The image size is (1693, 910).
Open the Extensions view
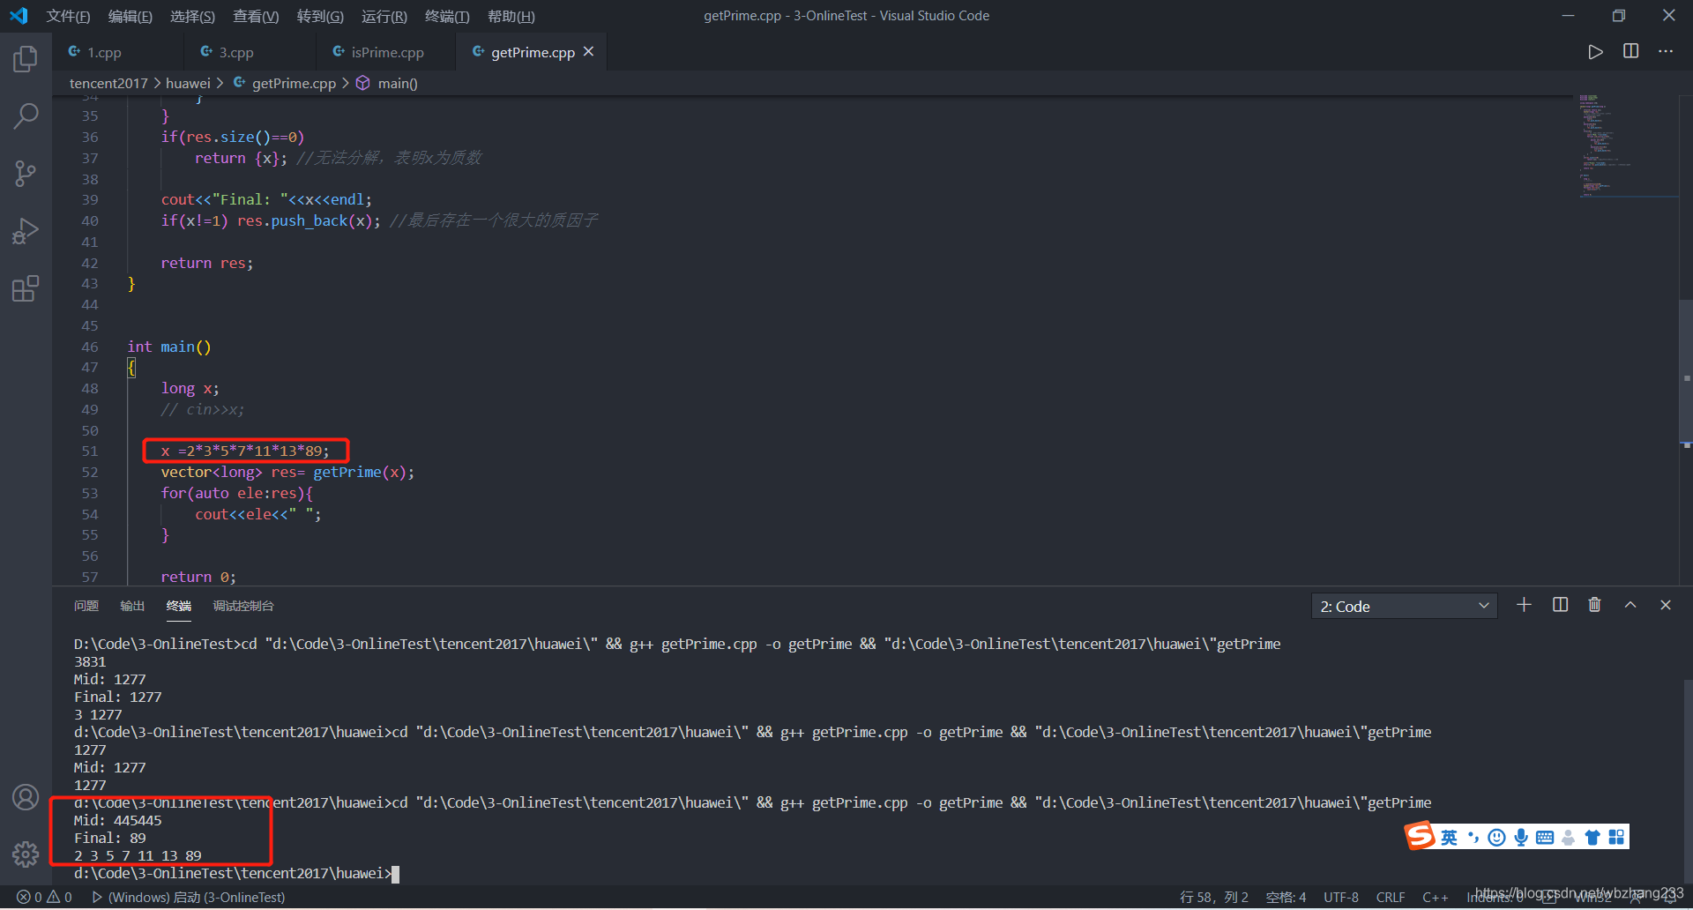click(x=26, y=288)
